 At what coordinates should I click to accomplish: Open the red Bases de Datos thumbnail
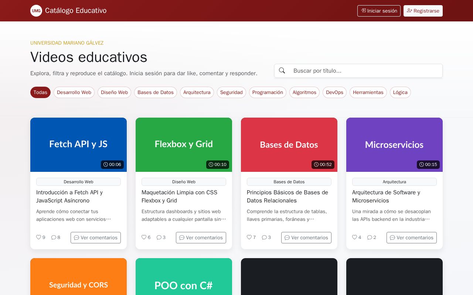tap(289, 145)
